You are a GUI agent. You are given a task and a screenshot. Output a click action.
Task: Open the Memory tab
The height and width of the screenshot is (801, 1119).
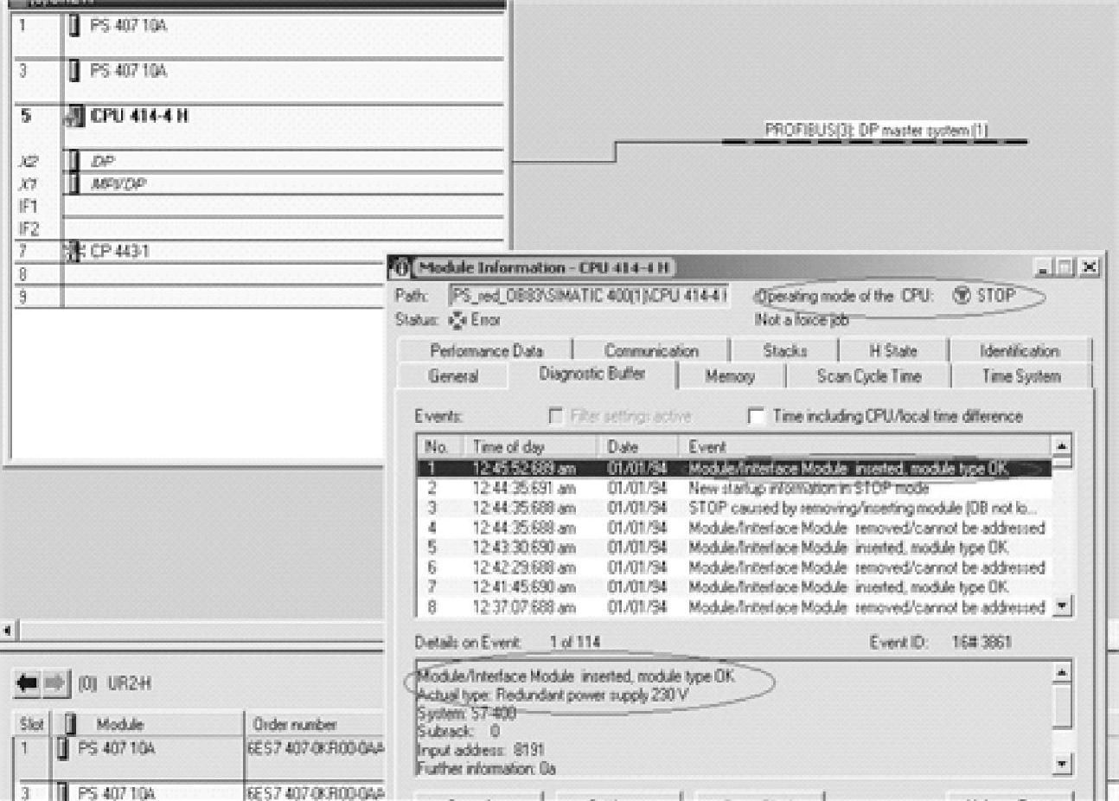coord(731,376)
